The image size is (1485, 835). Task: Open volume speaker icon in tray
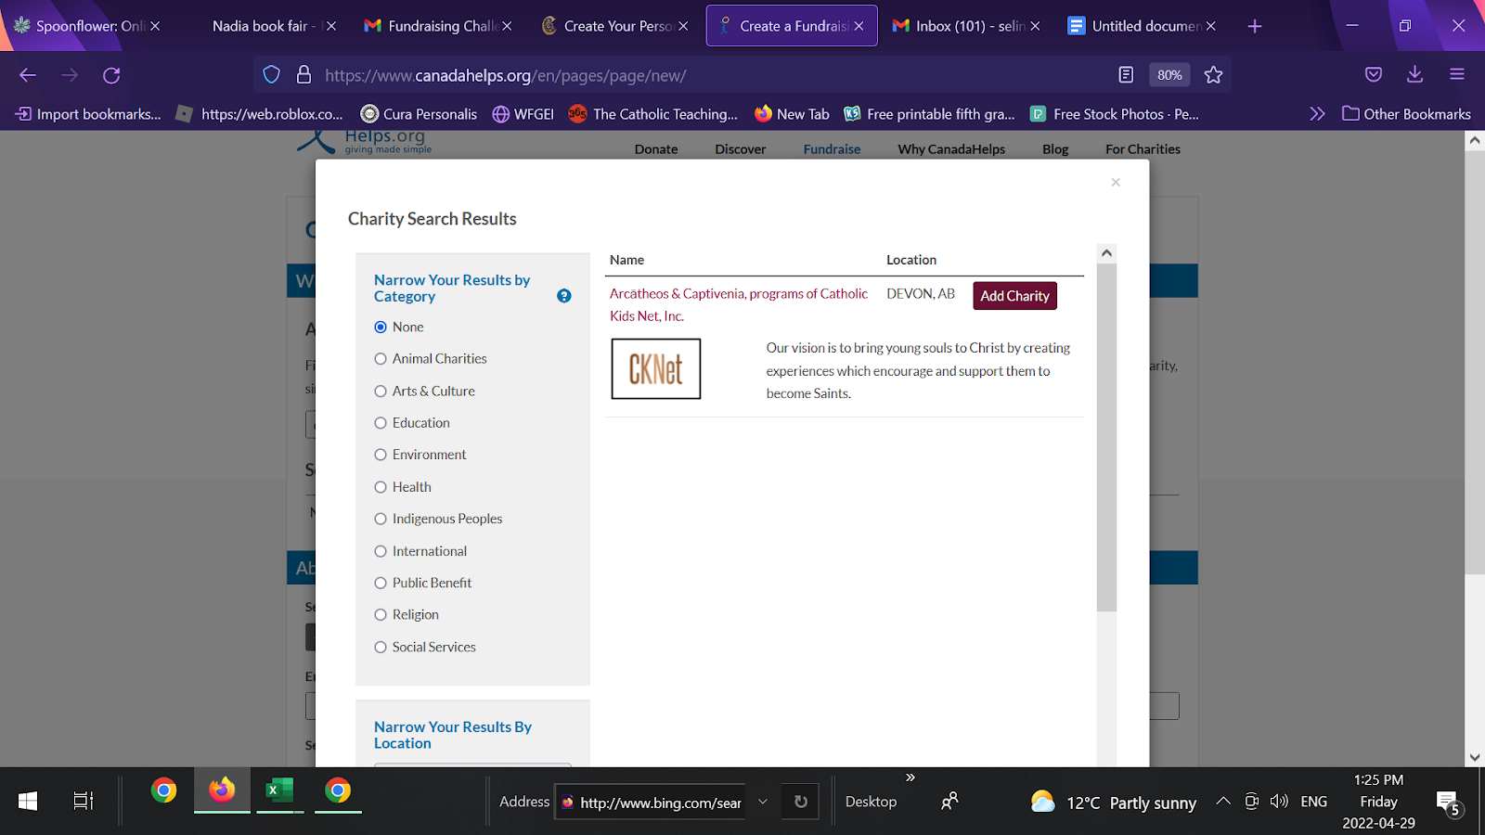tap(1279, 802)
